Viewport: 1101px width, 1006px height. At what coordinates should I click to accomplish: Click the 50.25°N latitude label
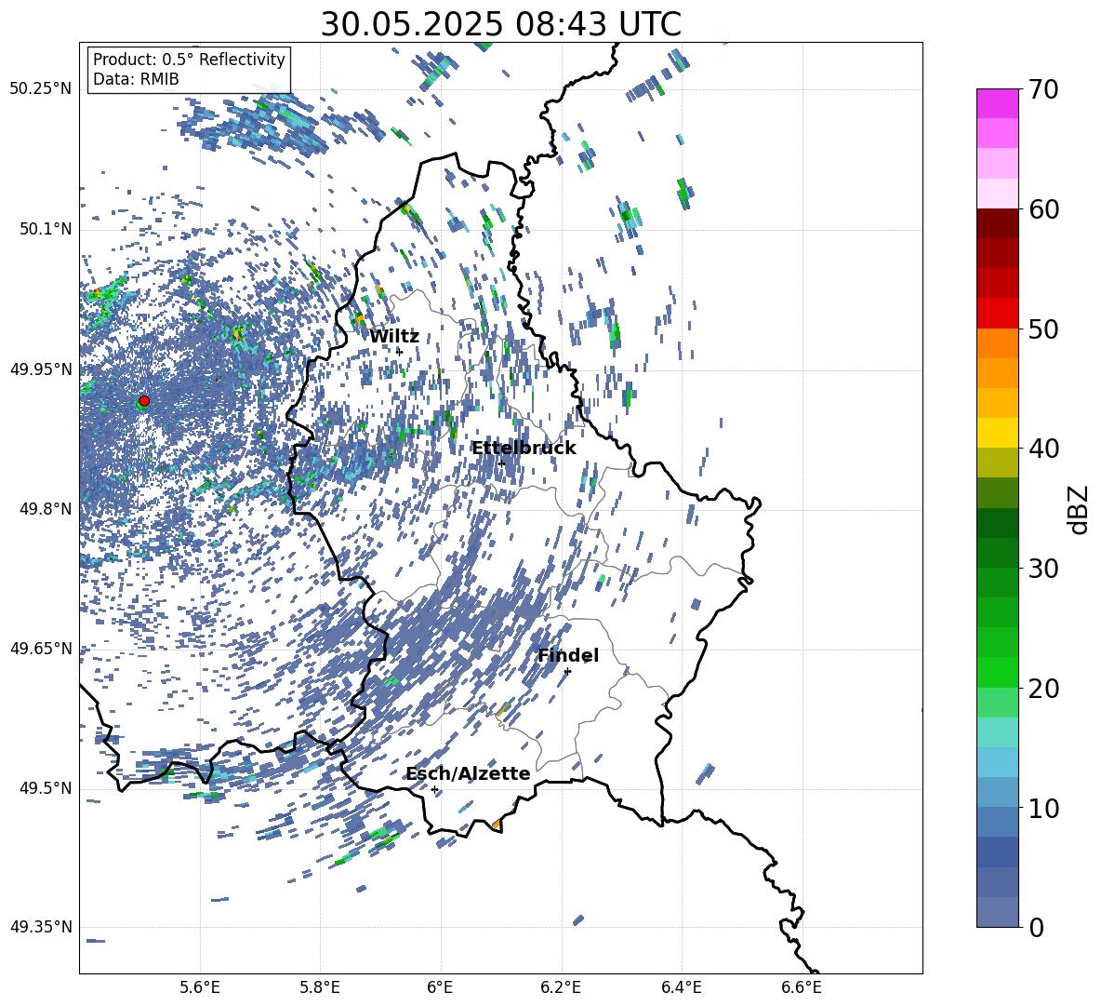[x=41, y=89]
